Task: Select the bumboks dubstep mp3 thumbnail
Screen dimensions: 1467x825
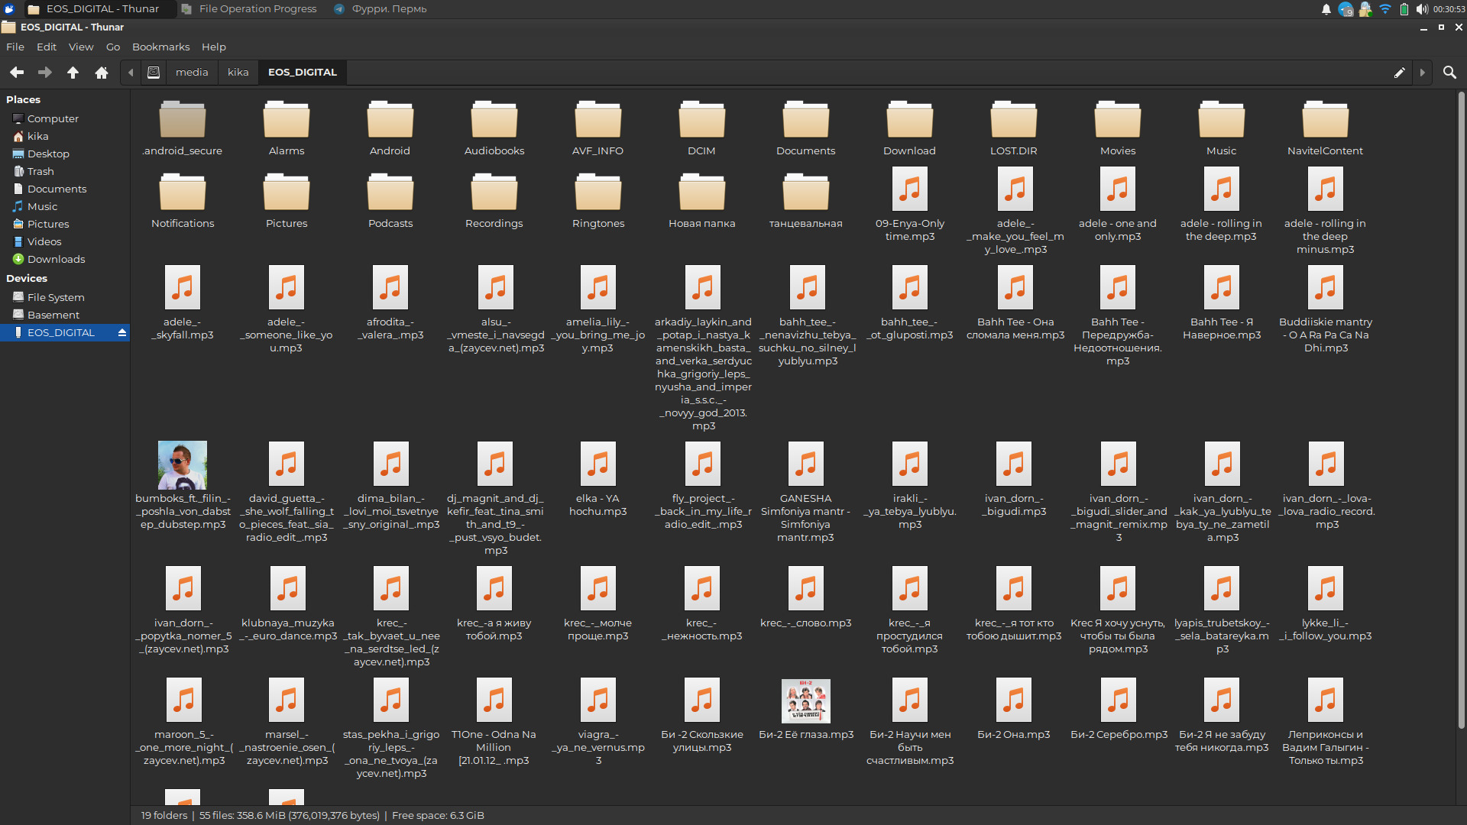Action: [x=183, y=465]
